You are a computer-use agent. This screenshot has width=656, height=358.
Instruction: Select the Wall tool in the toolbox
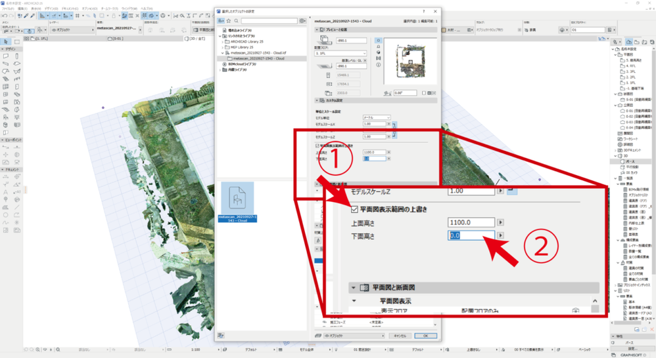tap(6, 56)
